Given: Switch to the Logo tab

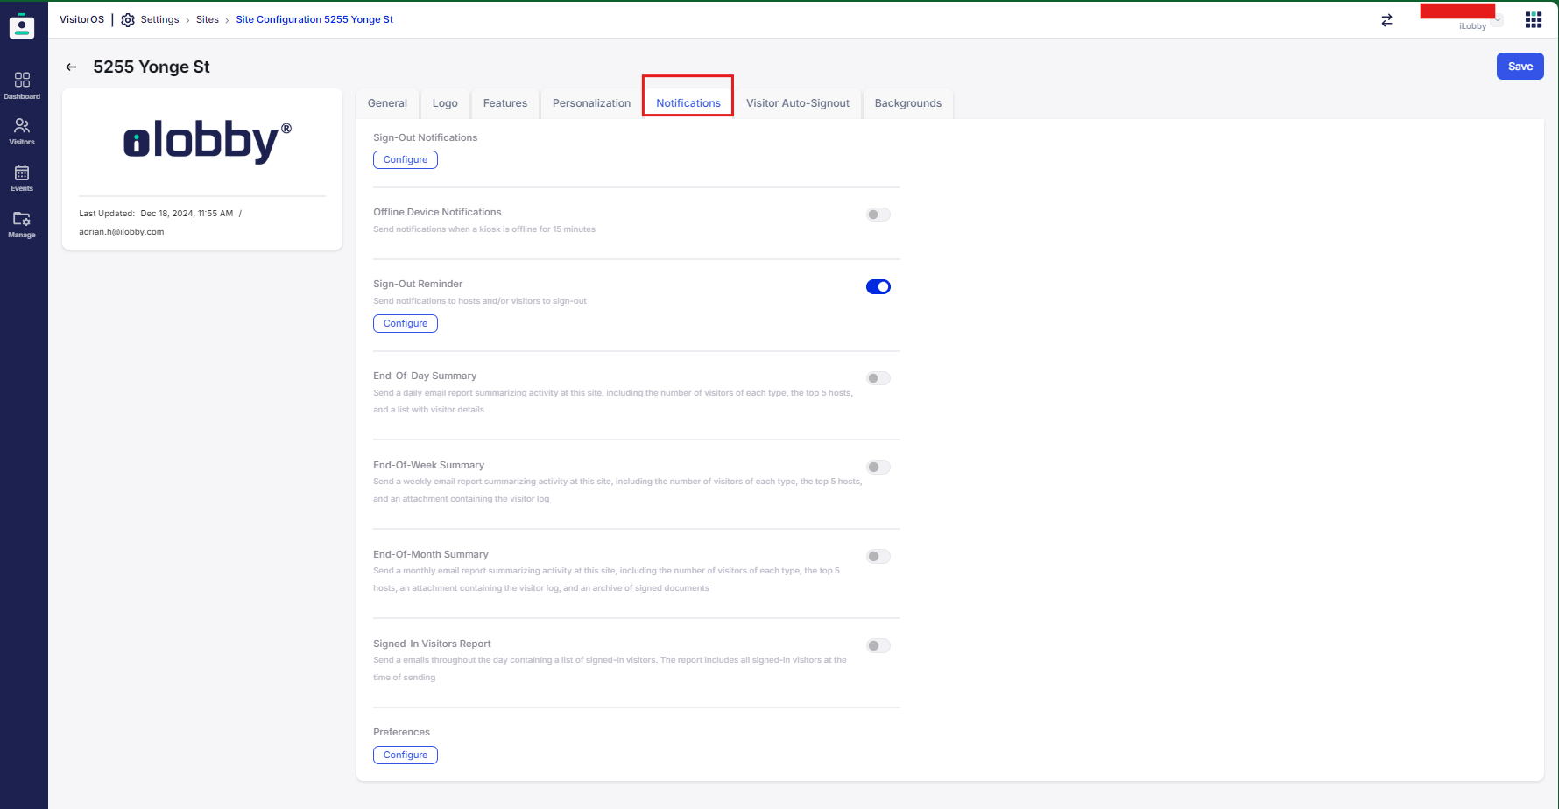Looking at the screenshot, I should [x=445, y=103].
